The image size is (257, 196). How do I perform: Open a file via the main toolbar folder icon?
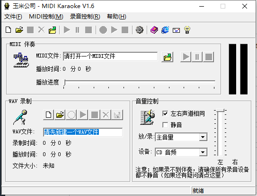[19, 30]
